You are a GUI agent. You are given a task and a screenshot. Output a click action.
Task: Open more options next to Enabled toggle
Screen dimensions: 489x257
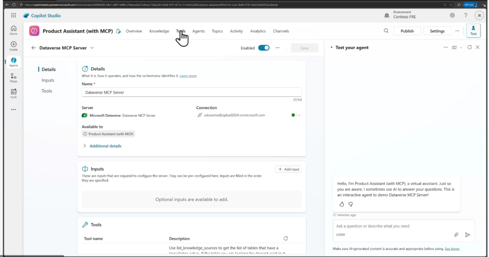tap(277, 48)
